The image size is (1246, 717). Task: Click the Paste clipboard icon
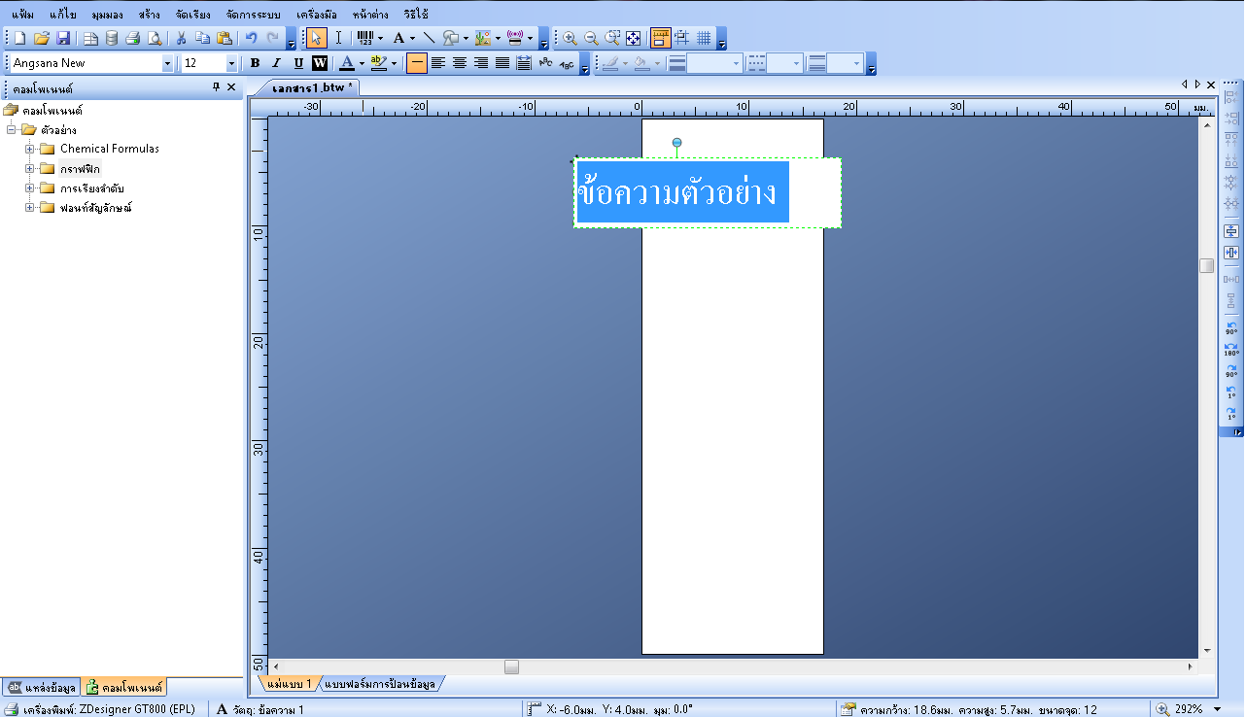tap(224, 38)
